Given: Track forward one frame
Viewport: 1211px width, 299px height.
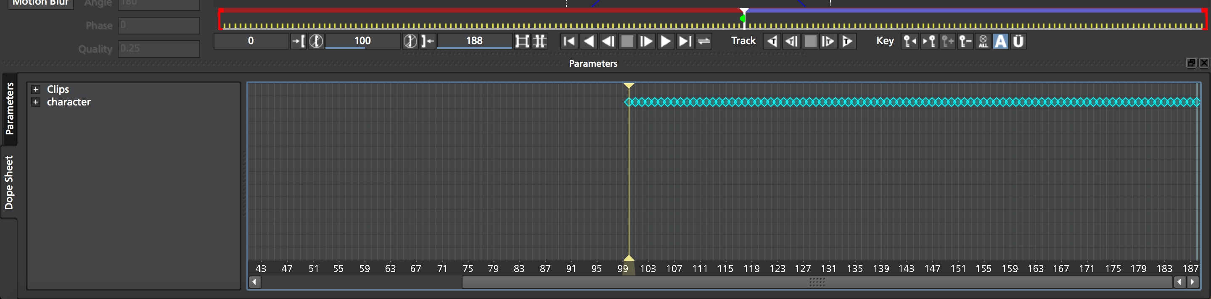Looking at the screenshot, I should pos(828,41).
